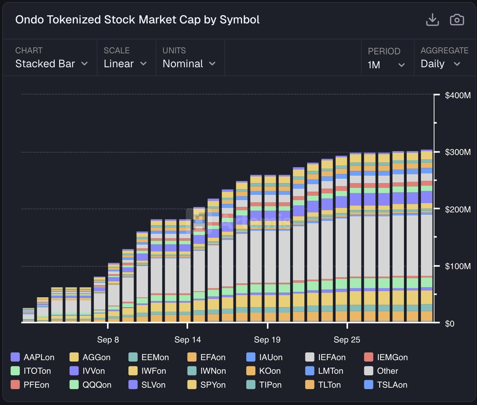Viewport: 477px width, 405px height.
Task: Click the download chart icon
Action: tap(432, 20)
